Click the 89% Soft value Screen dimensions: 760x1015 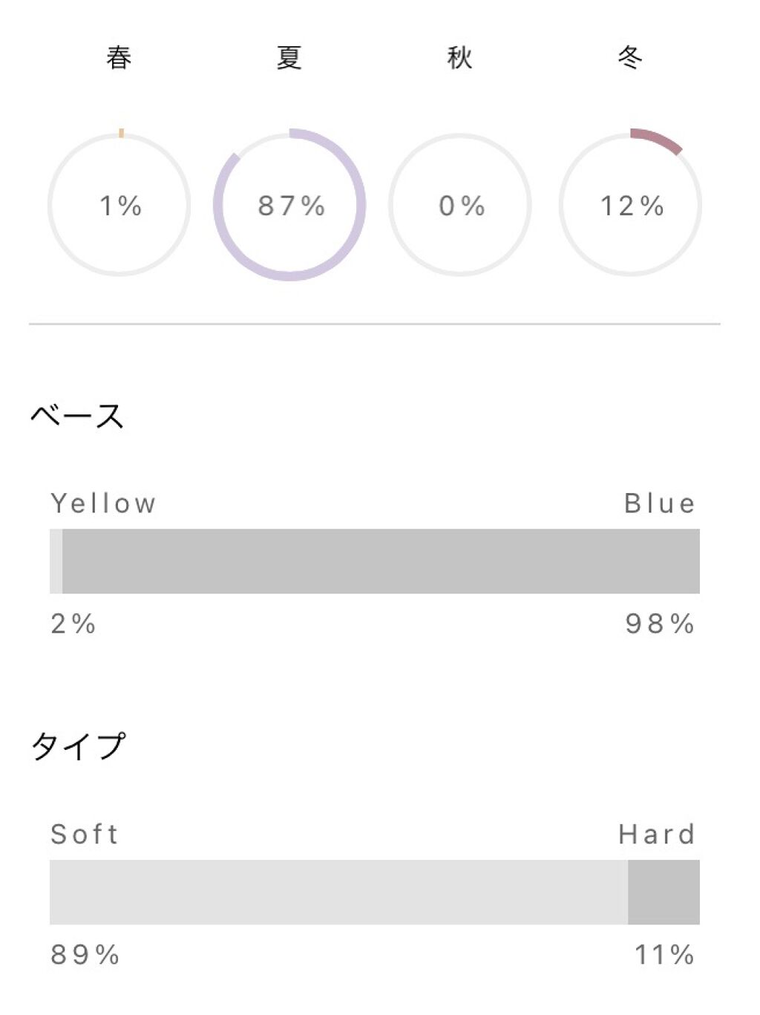point(85,954)
